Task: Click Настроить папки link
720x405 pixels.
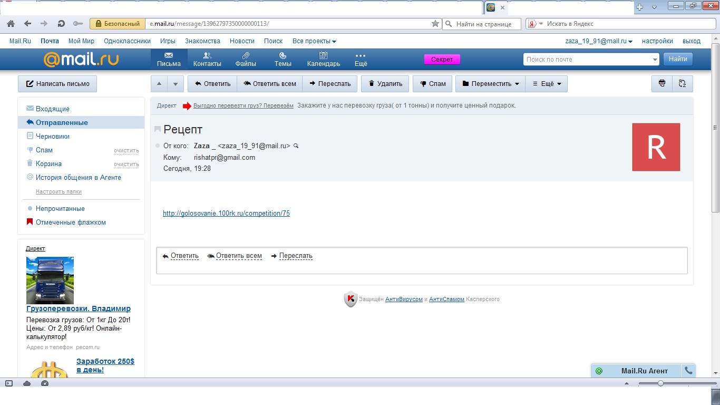Action: (x=59, y=191)
